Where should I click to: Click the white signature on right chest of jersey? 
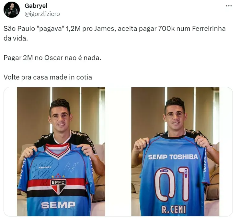point(71,167)
